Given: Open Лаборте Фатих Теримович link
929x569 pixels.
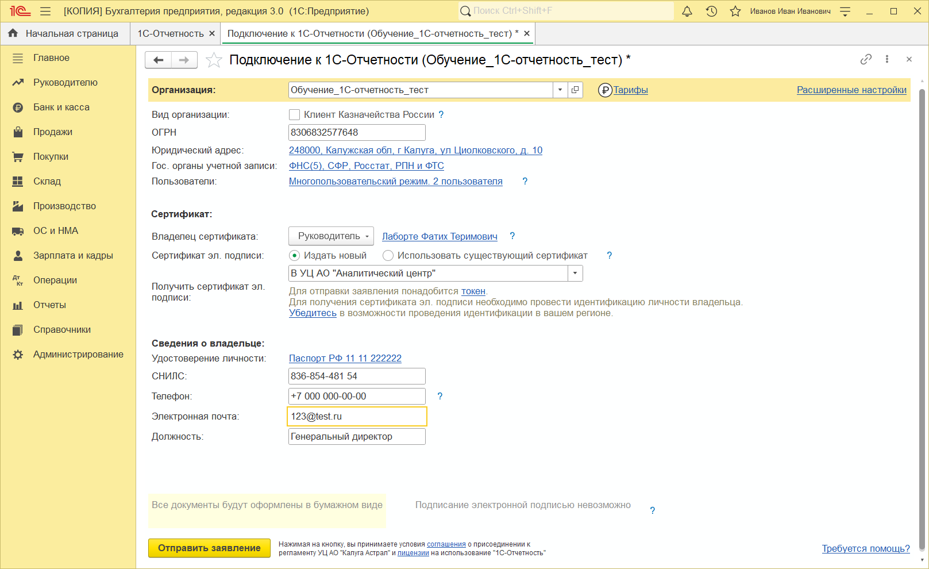Looking at the screenshot, I should 440,236.
